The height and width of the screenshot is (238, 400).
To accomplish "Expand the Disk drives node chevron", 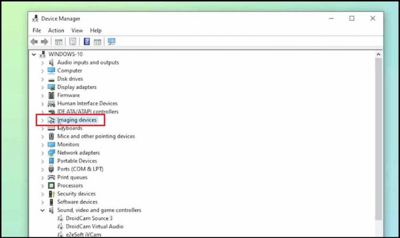I will (x=43, y=79).
